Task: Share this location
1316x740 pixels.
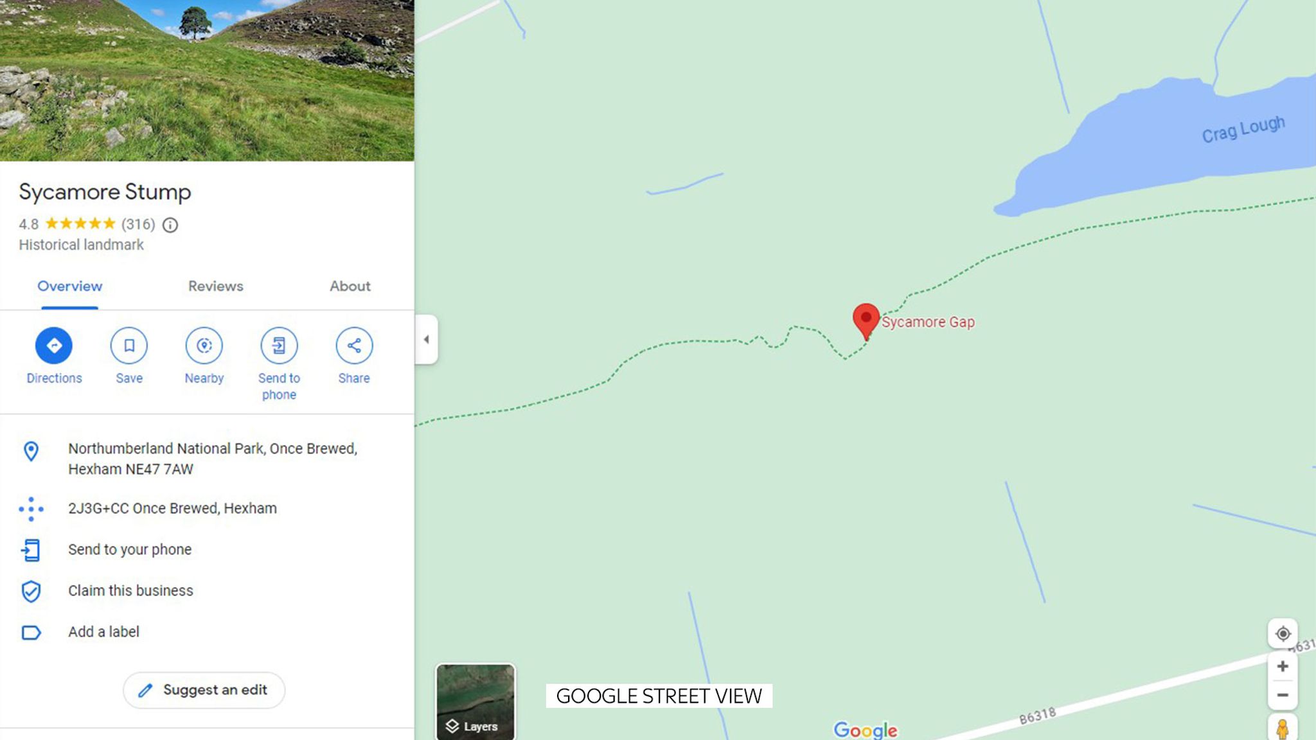Action: point(354,346)
